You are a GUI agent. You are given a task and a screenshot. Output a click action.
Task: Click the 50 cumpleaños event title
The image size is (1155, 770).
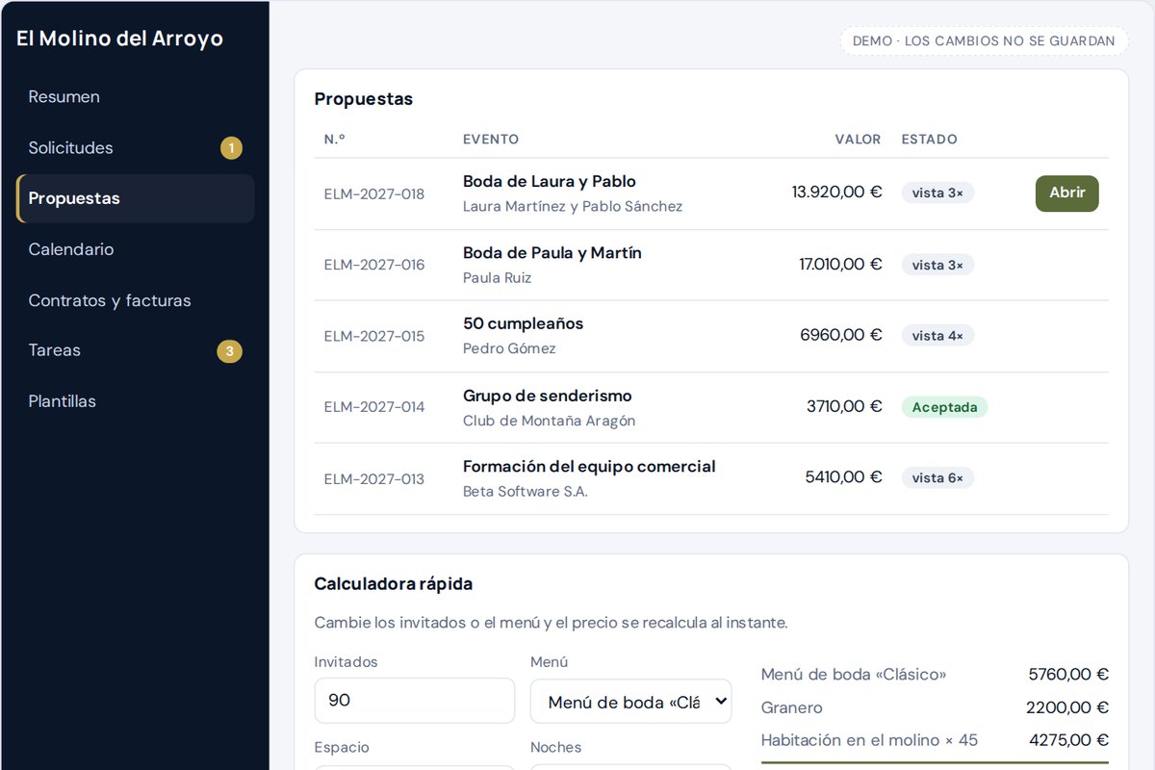(524, 323)
